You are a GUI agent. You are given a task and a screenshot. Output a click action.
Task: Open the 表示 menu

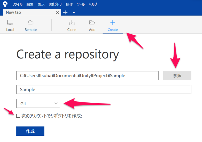pos(41,4)
